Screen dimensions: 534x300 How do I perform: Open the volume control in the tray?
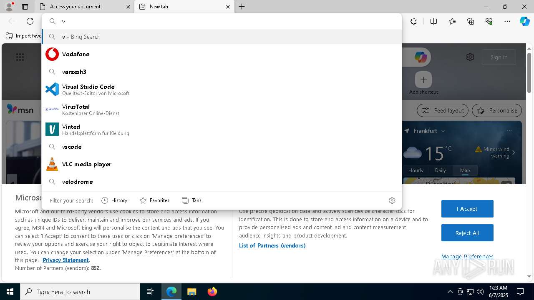point(480,292)
